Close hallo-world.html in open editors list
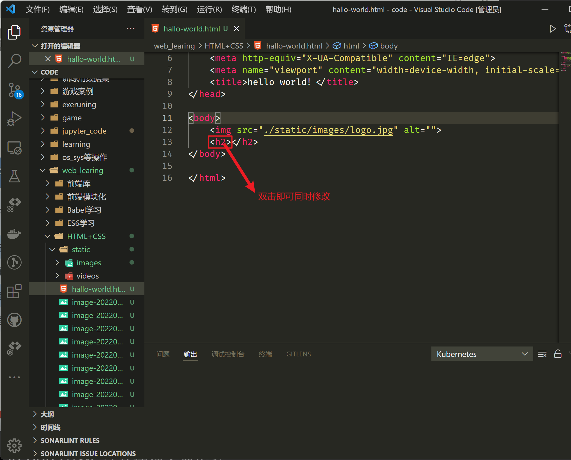 pyautogui.click(x=48, y=59)
